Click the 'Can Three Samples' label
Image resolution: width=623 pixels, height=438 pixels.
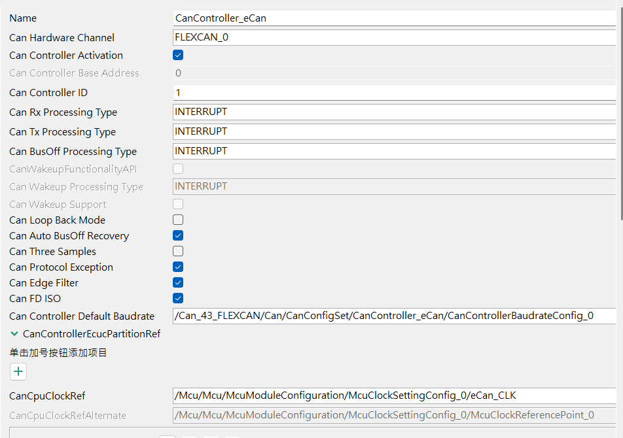[x=53, y=252]
